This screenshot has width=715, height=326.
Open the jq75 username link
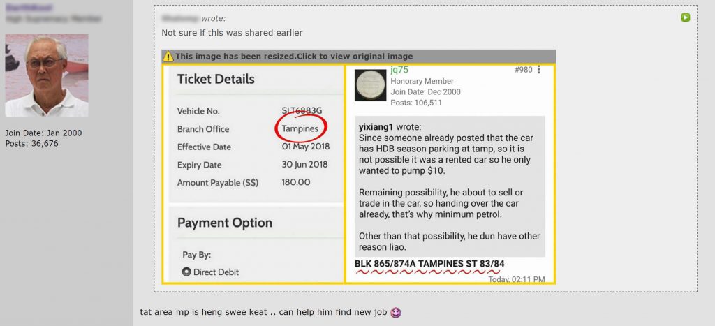coord(400,70)
